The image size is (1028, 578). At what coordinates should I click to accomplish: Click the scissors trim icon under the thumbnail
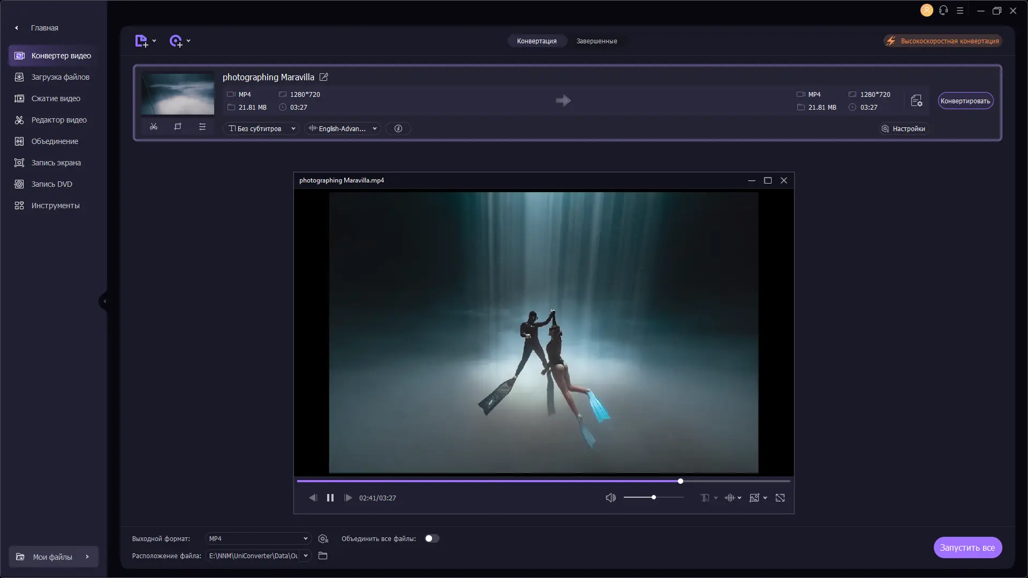click(154, 127)
